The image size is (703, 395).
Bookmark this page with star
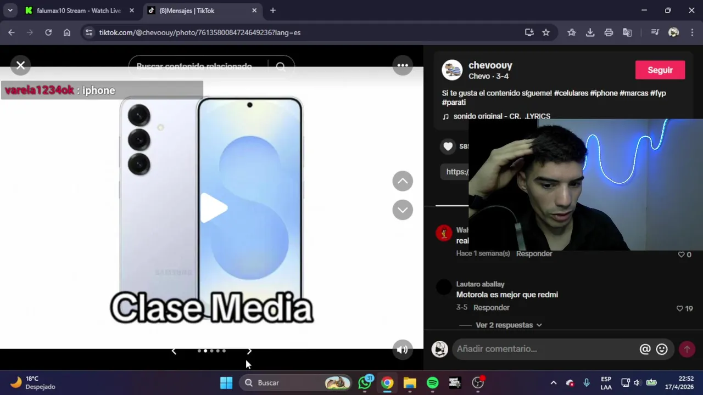point(546,32)
